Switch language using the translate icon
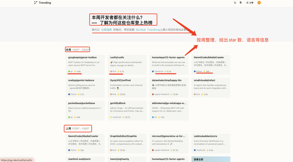Viewport: 293px width, 162px height. (241, 3)
